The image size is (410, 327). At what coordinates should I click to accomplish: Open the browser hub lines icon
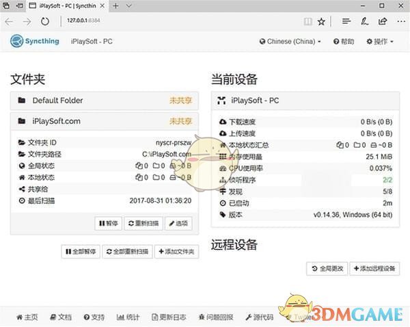point(346,21)
